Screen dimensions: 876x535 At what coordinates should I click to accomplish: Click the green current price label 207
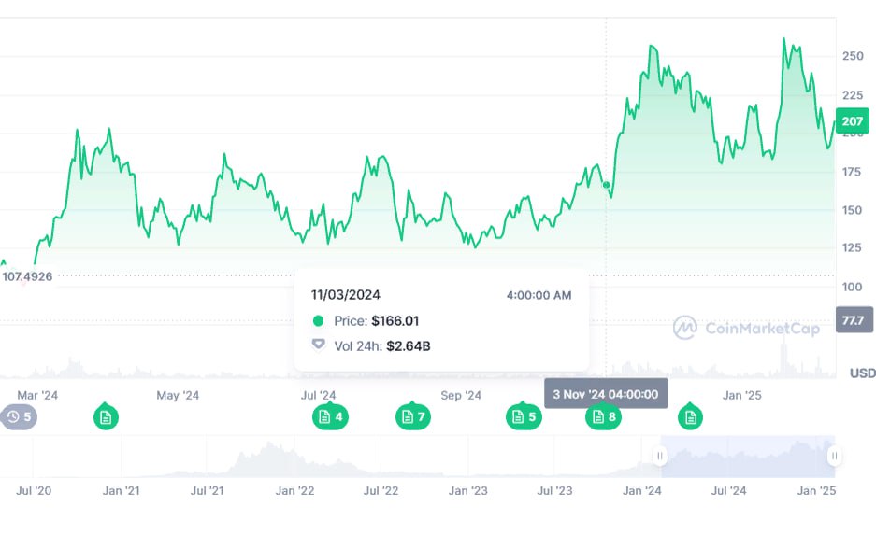coord(853,121)
